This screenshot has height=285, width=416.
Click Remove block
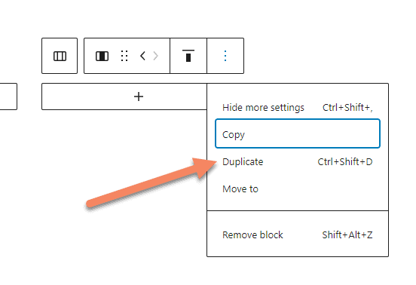[x=298, y=234]
